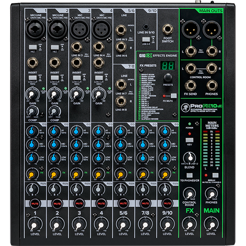Click the channel 4 LEVEL knob
The width and height of the screenshot is (246, 246).
(101, 224)
